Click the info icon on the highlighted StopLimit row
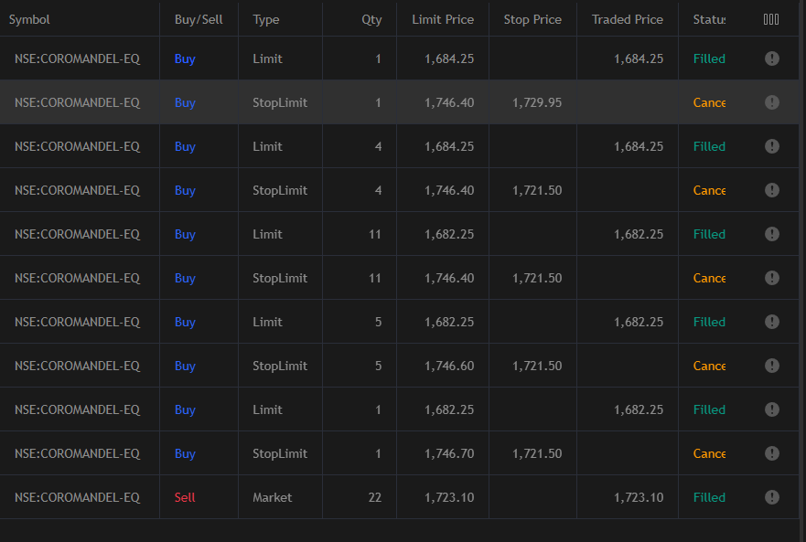Viewport: 806px width, 542px height. point(771,101)
